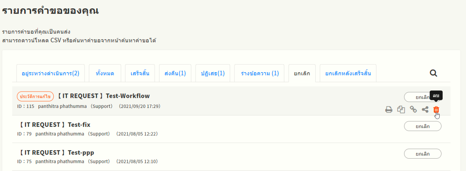Switch to the ยกเลิกหลังเสร็จสิ้น tab
The width and height of the screenshot is (466, 171).
tap(348, 73)
